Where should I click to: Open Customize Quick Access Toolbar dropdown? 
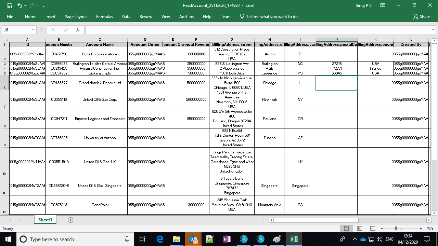tap(43, 6)
